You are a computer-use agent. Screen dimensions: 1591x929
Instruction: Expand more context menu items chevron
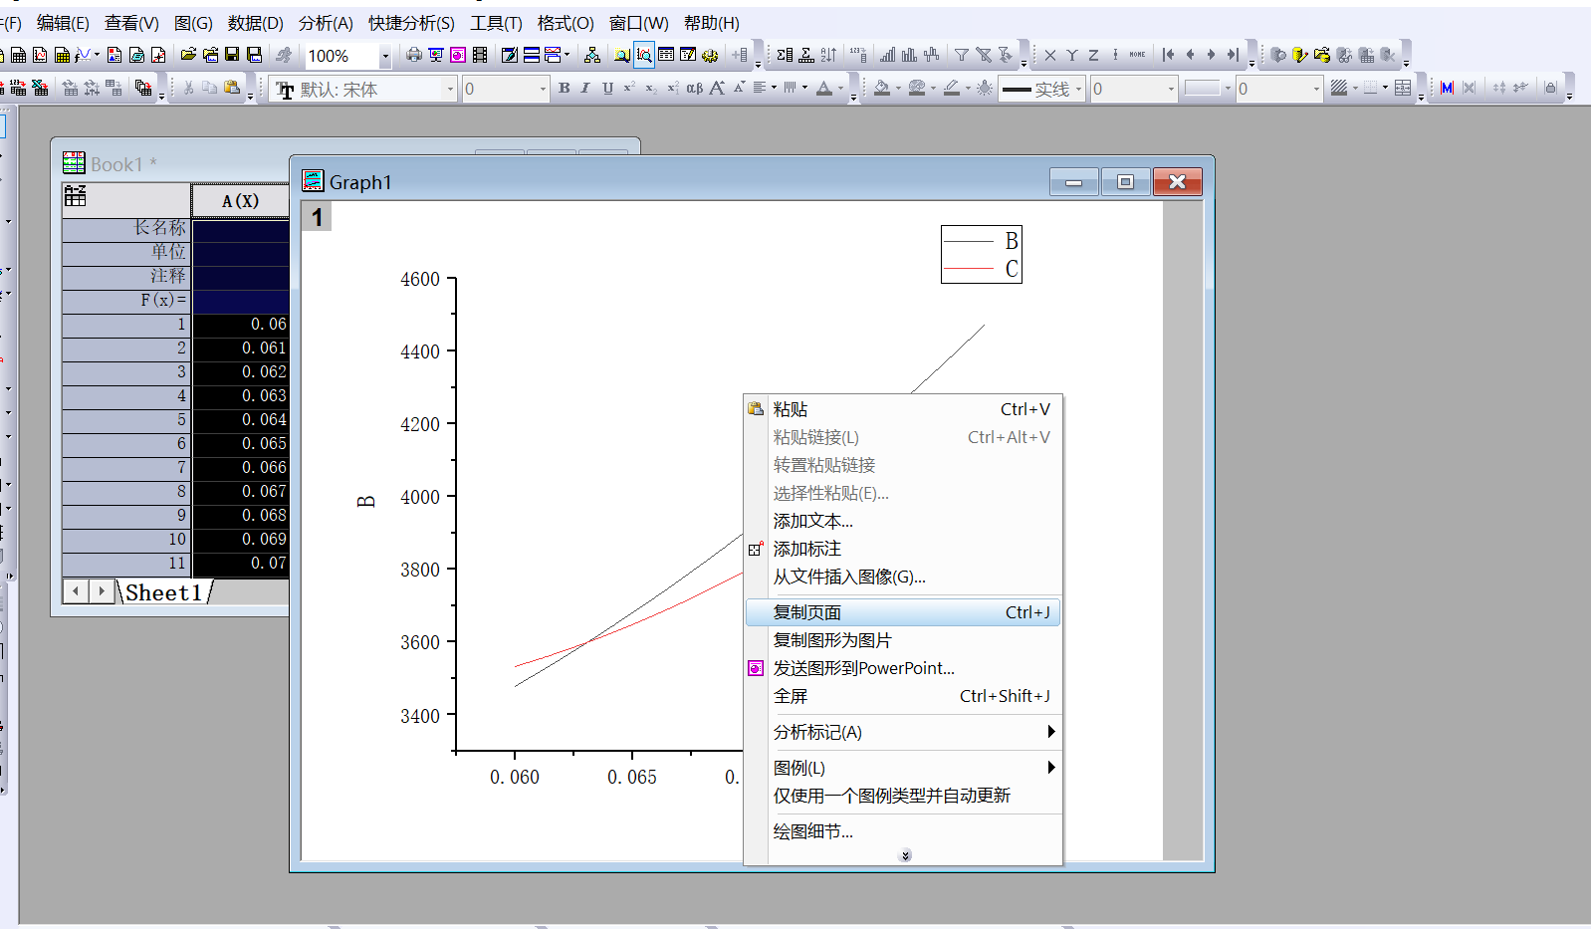click(905, 855)
